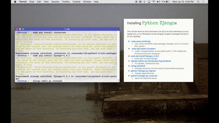Click the intro paragraph about Command Line
Viewport: 219px width, 123px height.
click(x=158, y=34)
